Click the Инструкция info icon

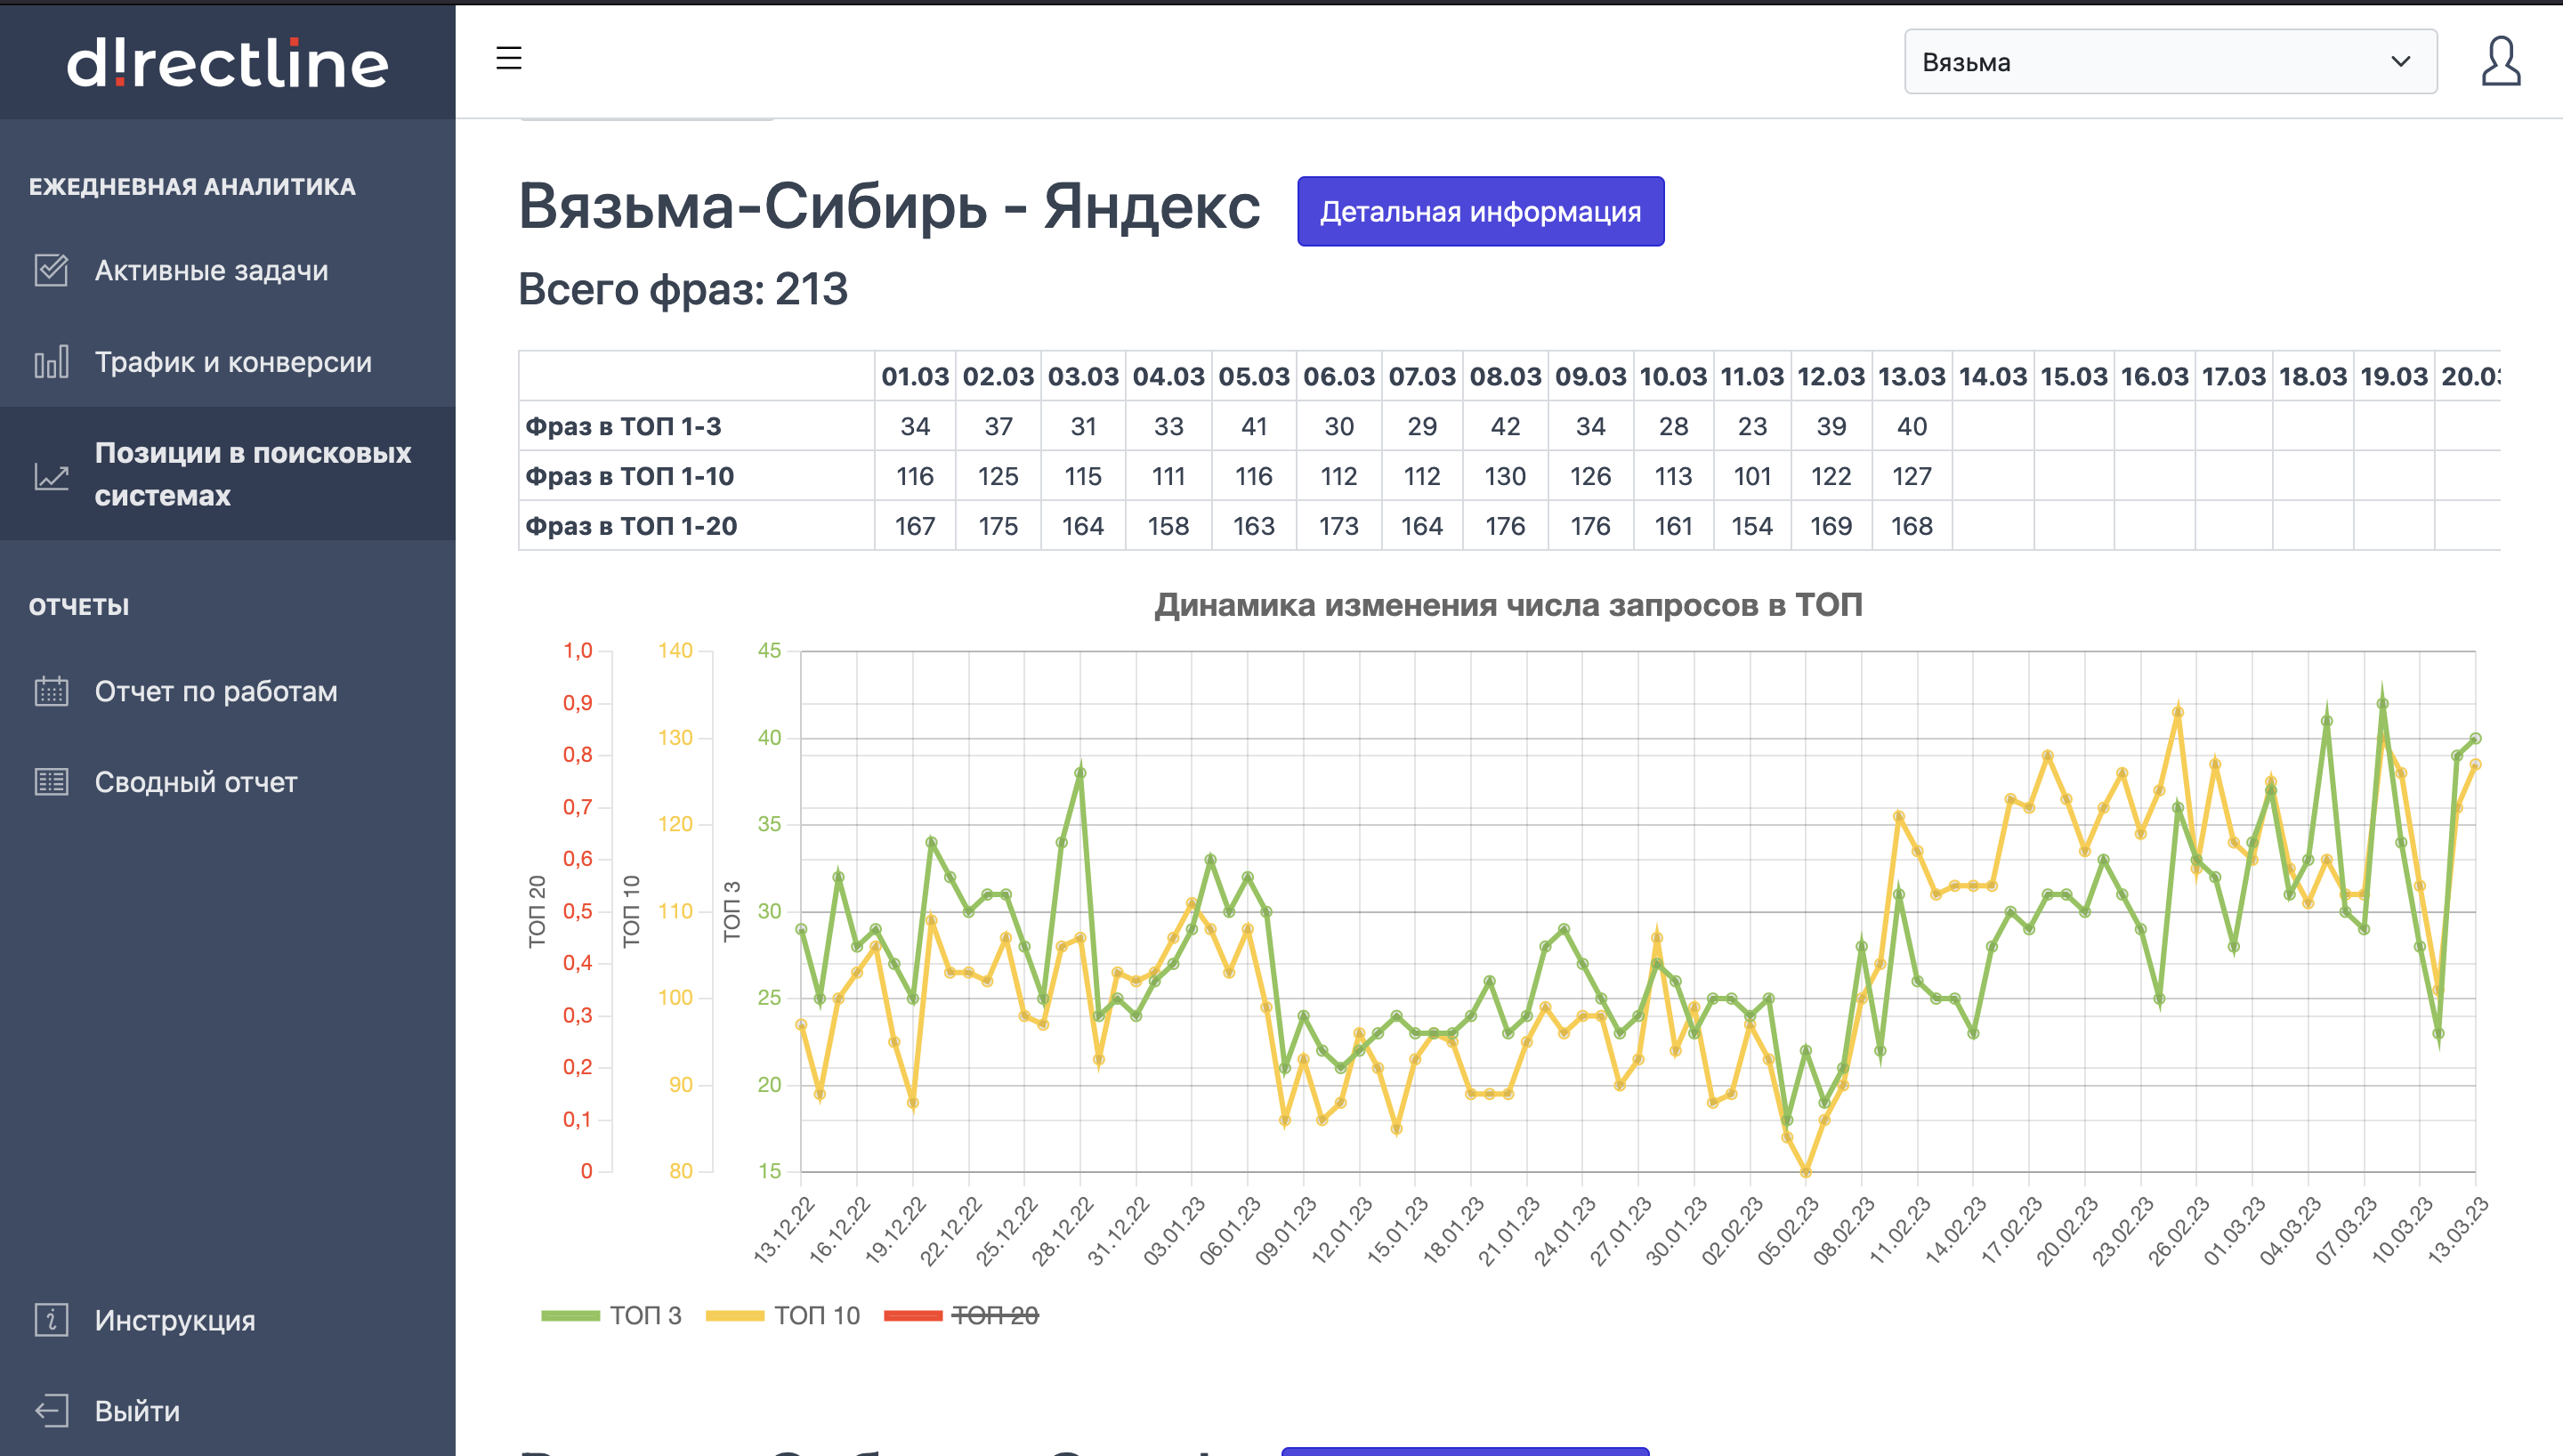coord(51,1320)
